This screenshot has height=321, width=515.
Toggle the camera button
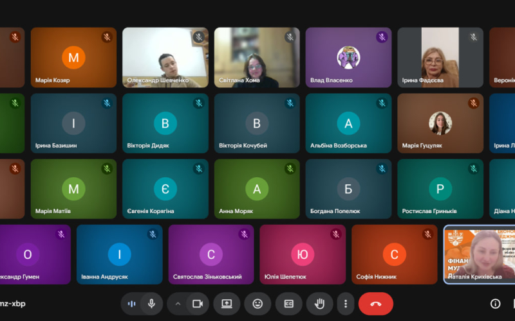click(x=198, y=304)
